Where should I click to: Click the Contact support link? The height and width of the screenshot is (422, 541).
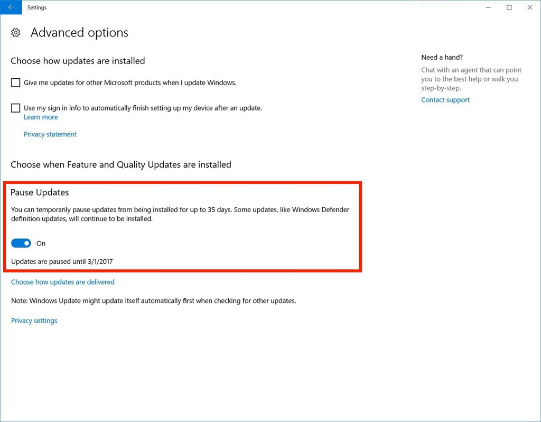(x=445, y=100)
